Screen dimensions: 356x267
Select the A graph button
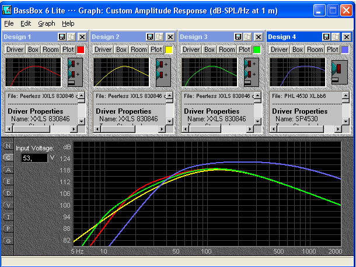point(8,170)
